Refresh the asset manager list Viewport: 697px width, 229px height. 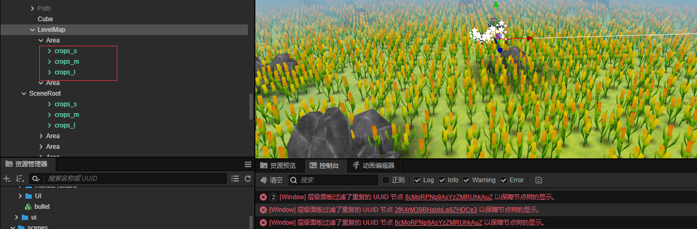point(247,179)
